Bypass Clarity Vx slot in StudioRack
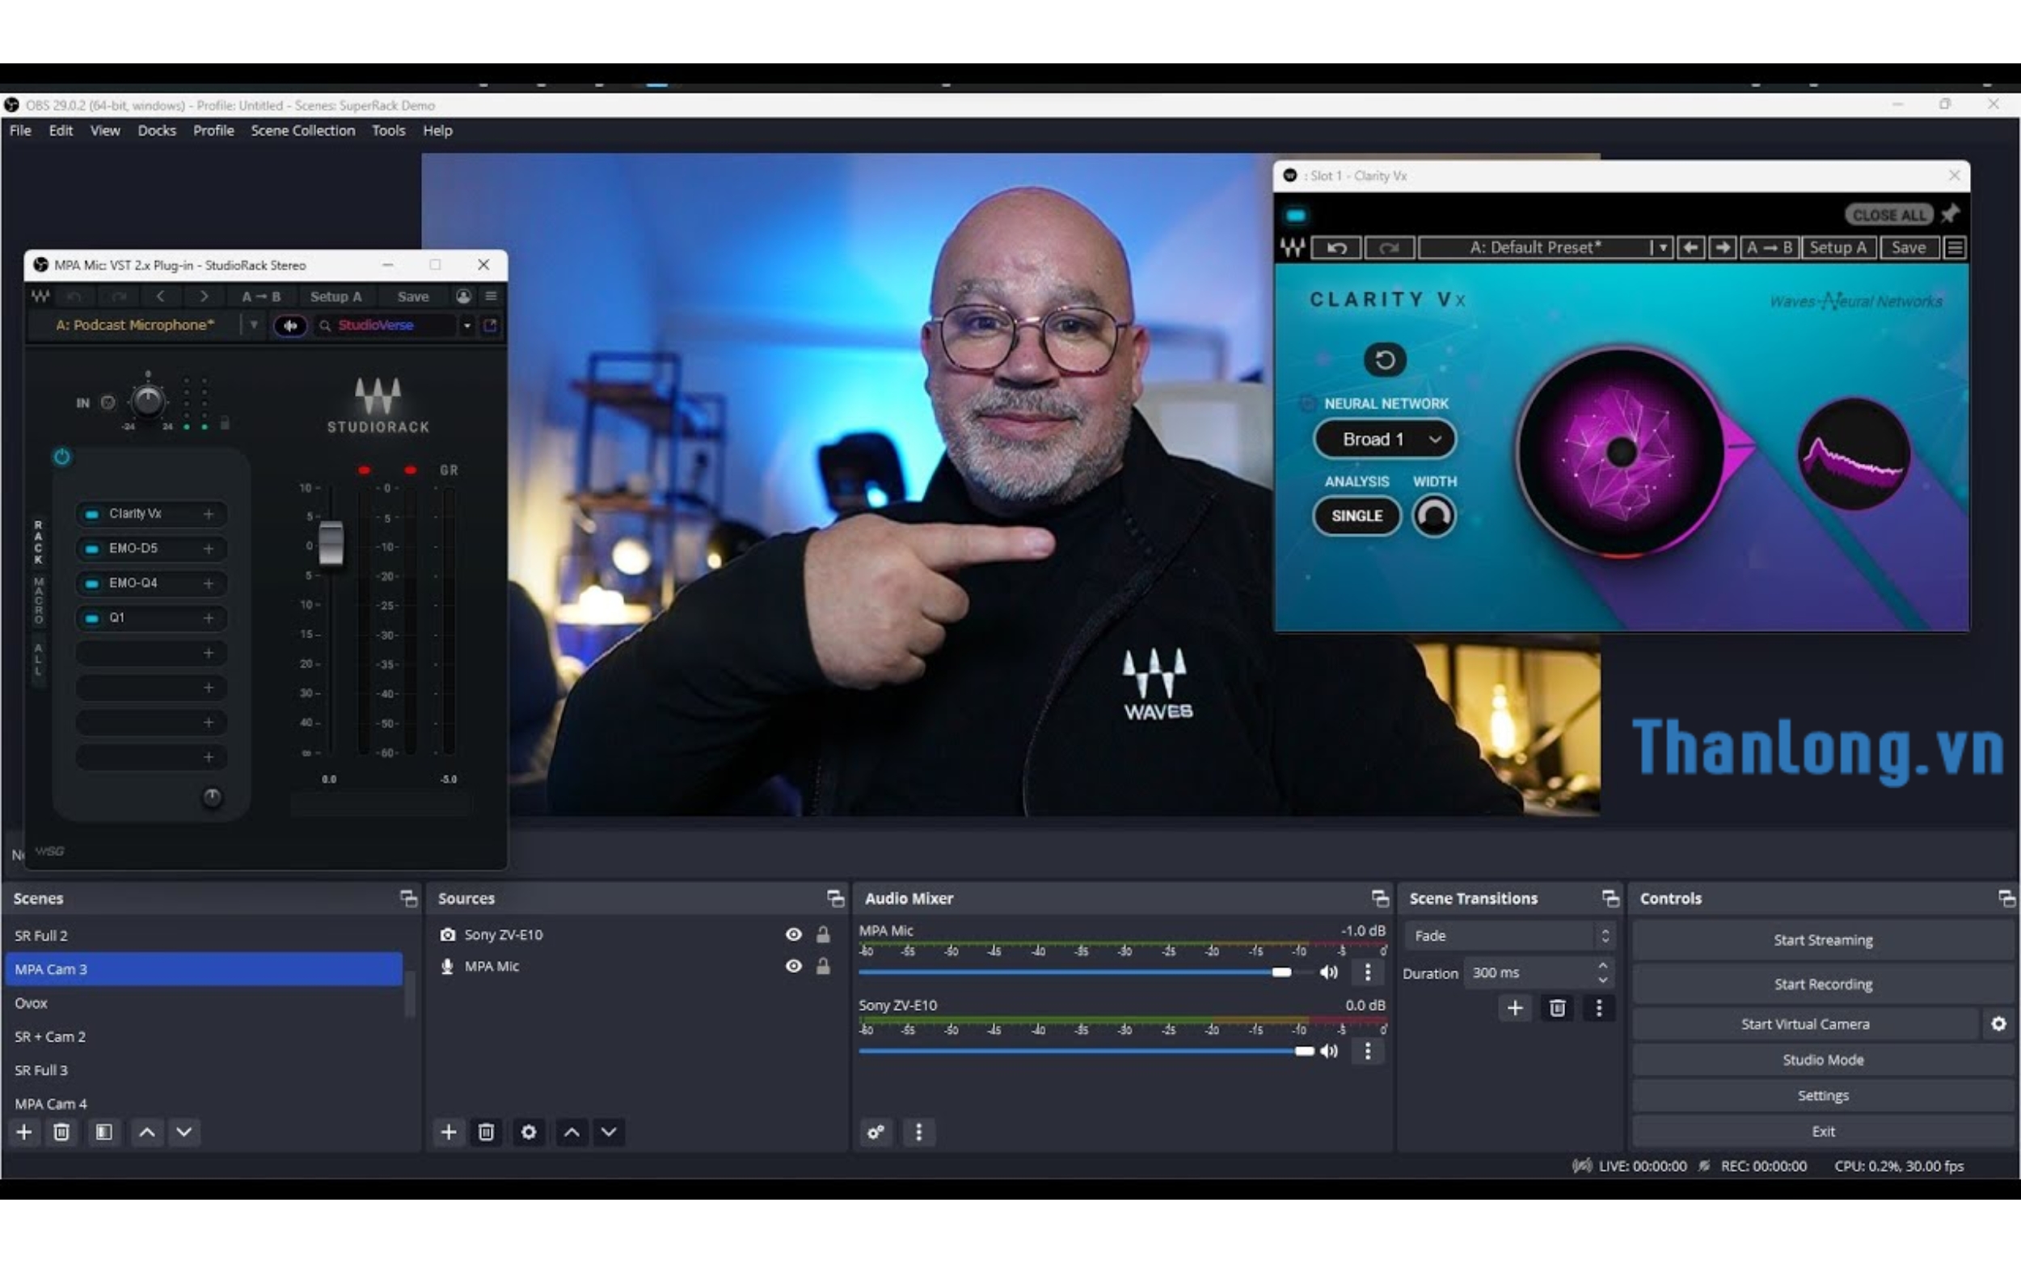Image resolution: width=2021 pixels, height=1263 pixels. tap(92, 514)
